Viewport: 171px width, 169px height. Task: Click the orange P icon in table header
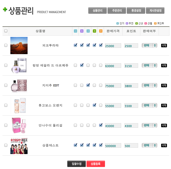(101, 31)
